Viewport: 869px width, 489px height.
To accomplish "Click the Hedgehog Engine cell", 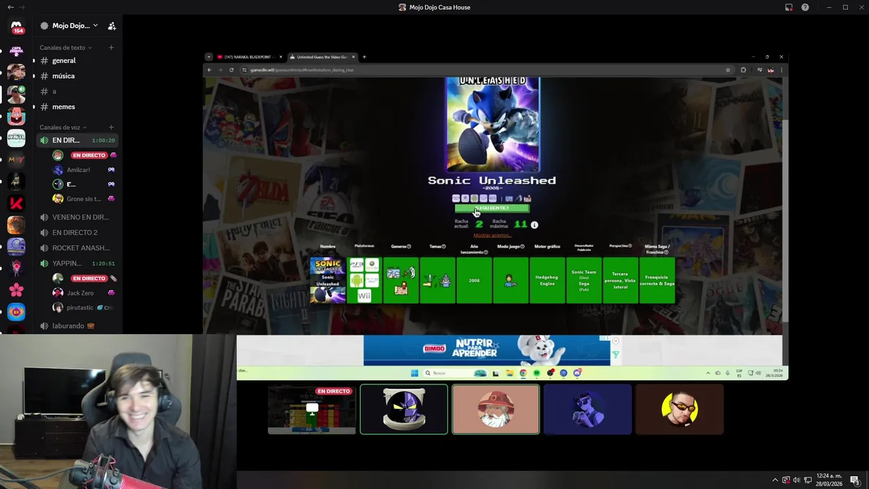I will pos(547,280).
